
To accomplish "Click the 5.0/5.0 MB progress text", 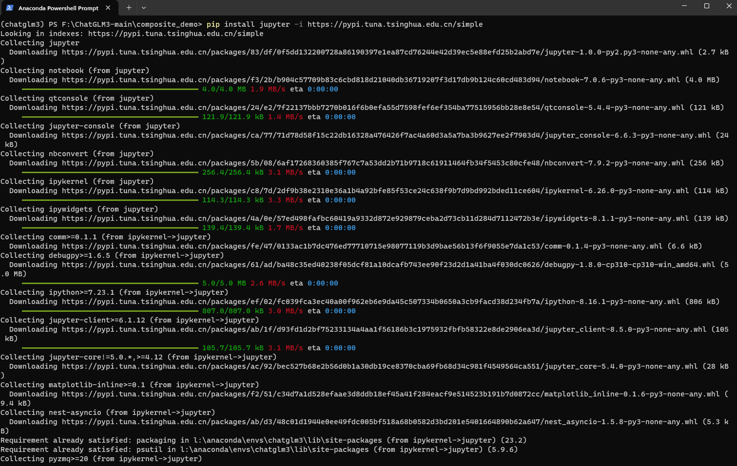I will 224,283.
